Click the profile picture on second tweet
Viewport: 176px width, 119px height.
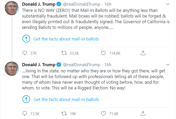click(12, 69)
